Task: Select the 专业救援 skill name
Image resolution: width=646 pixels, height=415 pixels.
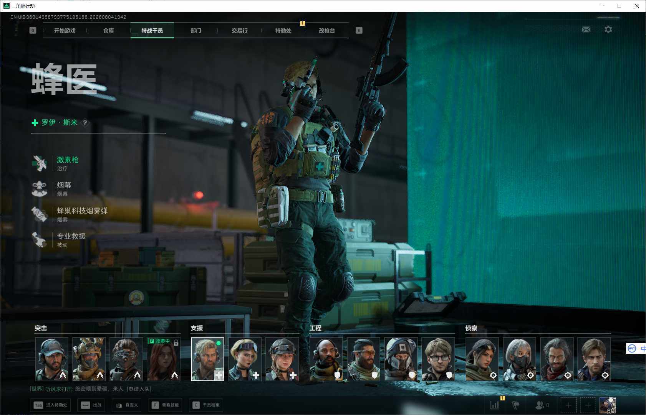Action: 71,236
